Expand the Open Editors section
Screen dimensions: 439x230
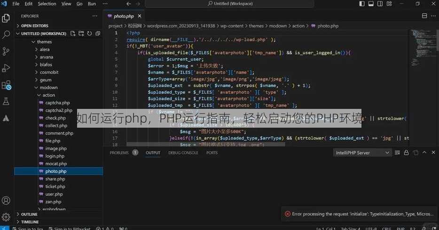click(x=58, y=26)
